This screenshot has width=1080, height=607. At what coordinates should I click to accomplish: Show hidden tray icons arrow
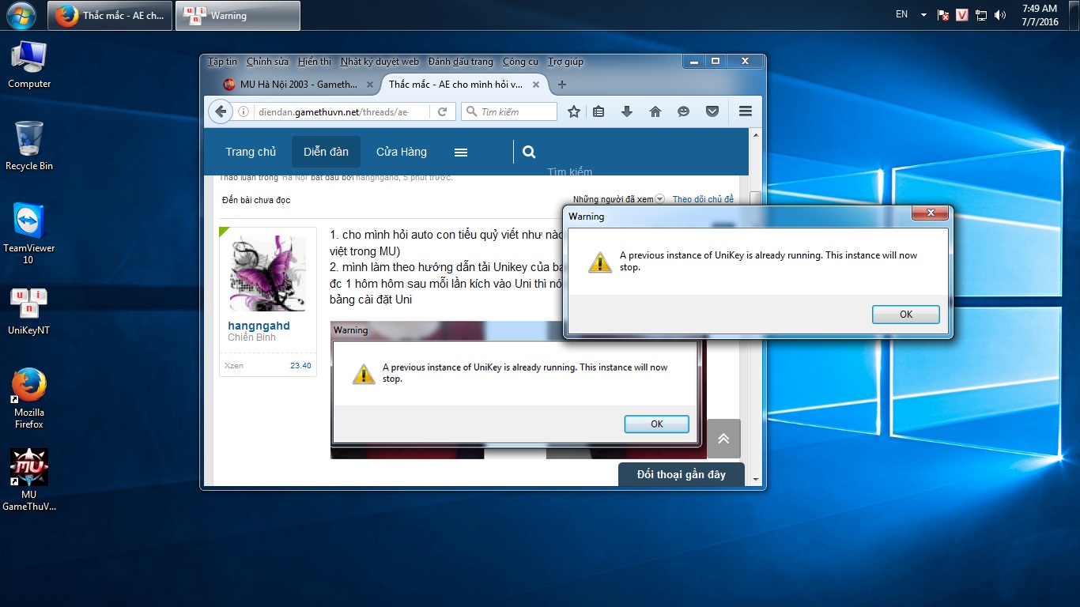[923, 14]
